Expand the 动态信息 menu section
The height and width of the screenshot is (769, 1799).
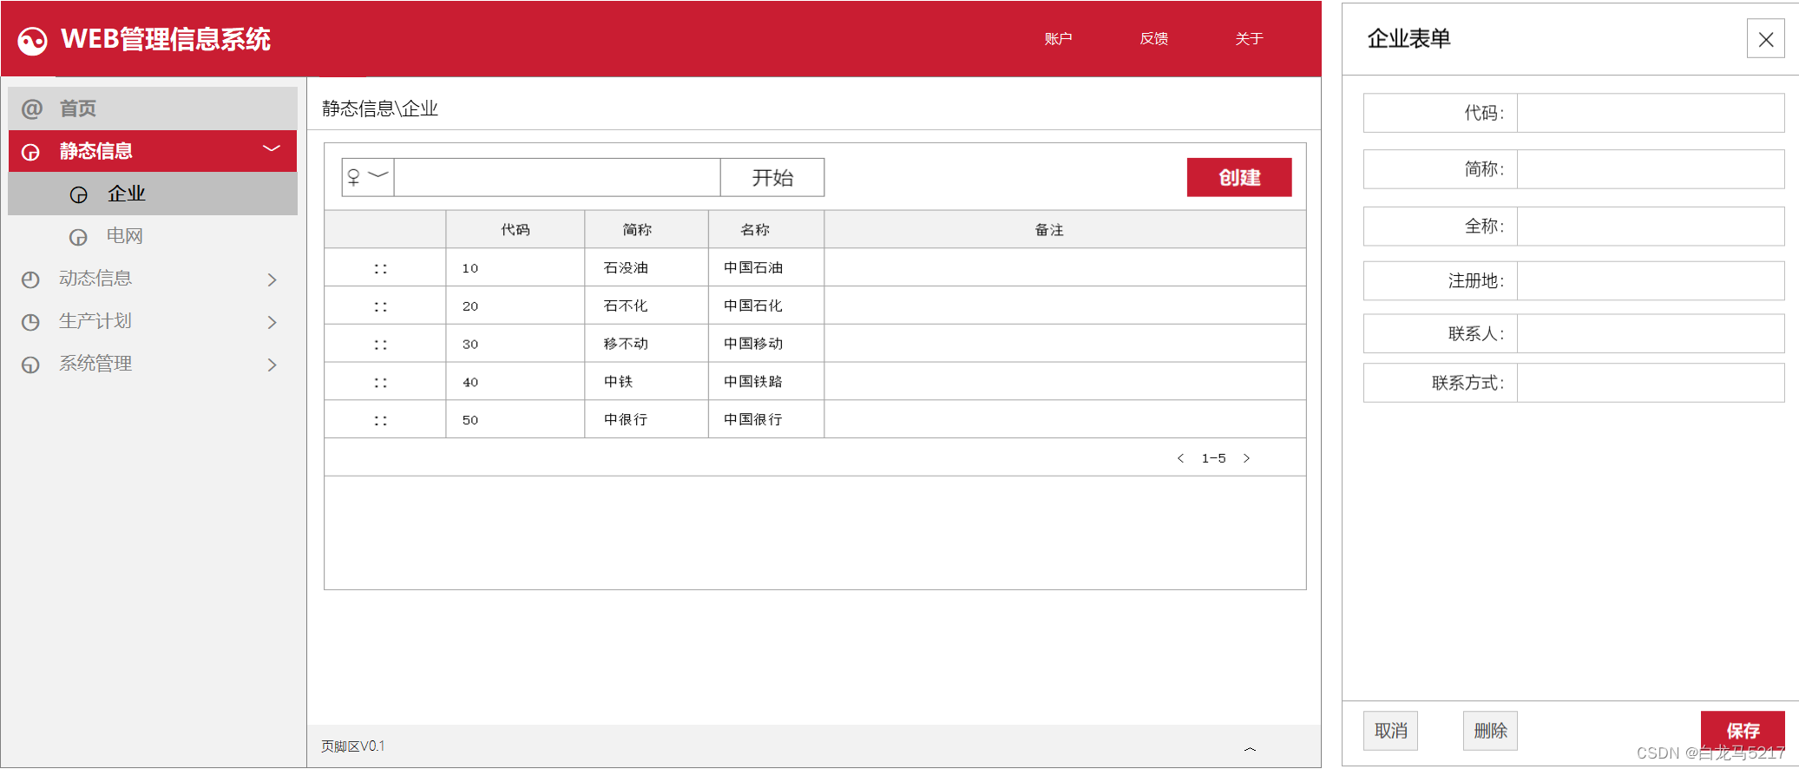(272, 279)
